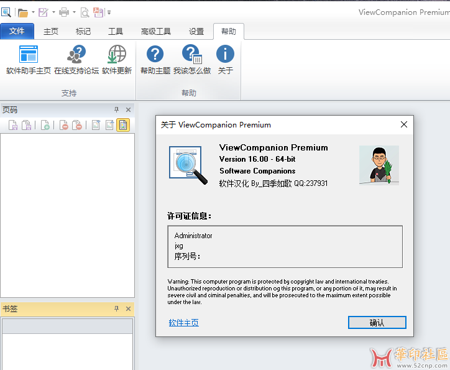Image resolution: width=450 pixels, height=370 pixels.
Task: Toggle the highlighted page thumbnail view icon
Action: (123, 125)
